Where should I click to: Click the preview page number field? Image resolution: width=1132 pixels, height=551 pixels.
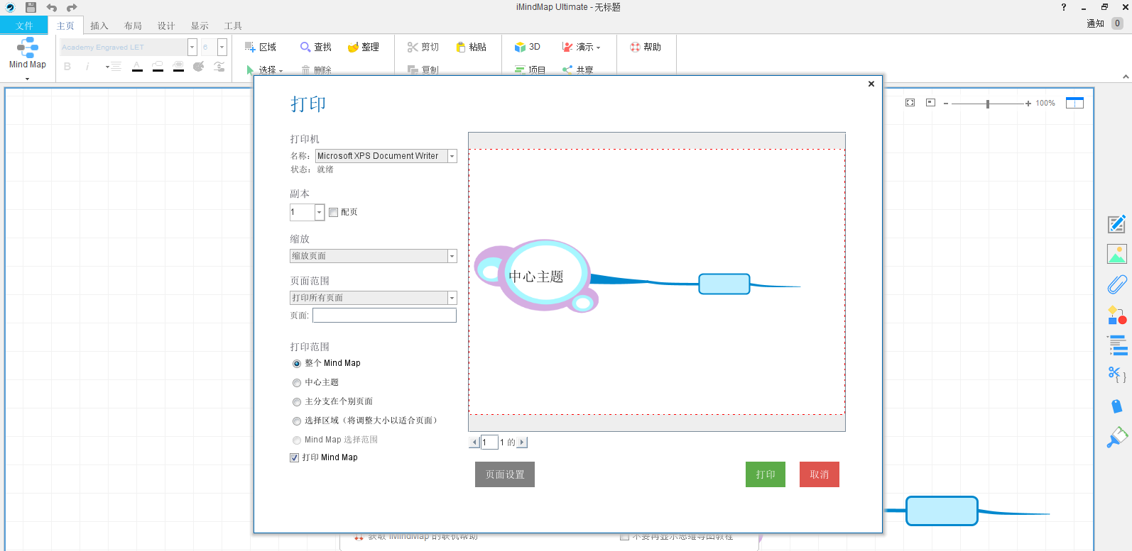coord(489,443)
